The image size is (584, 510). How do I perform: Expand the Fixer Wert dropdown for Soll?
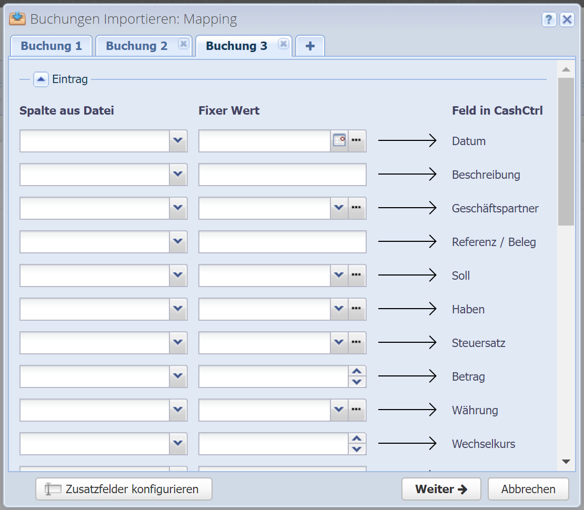pos(339,276)
